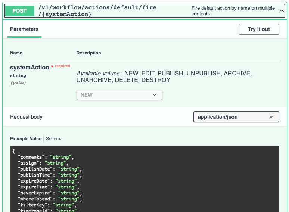Click the Name column header
Screen dimensions: 289x212
pyautogui.click(x=16, y=53)
